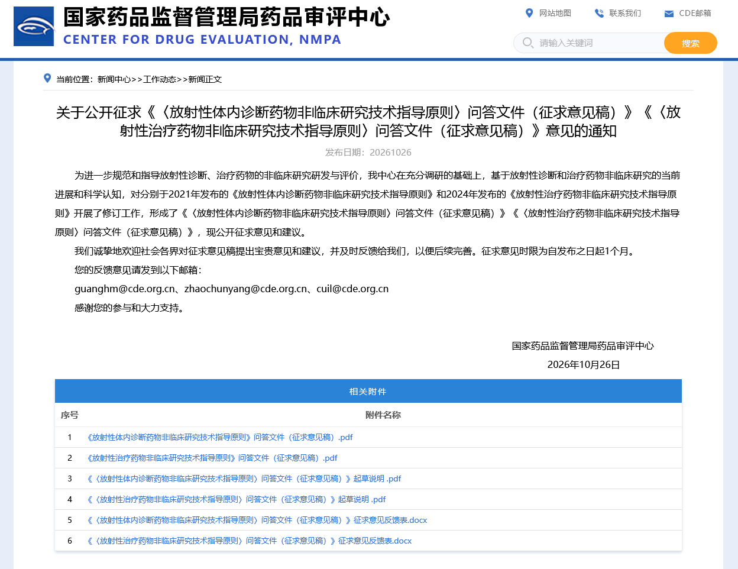This screenshot has width=738, height=569.
Task: Click the 网站地图 location pin icon
Action: coord(529,13)
